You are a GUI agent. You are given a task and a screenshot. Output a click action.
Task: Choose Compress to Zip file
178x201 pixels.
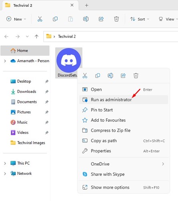[x=123, y=130]
